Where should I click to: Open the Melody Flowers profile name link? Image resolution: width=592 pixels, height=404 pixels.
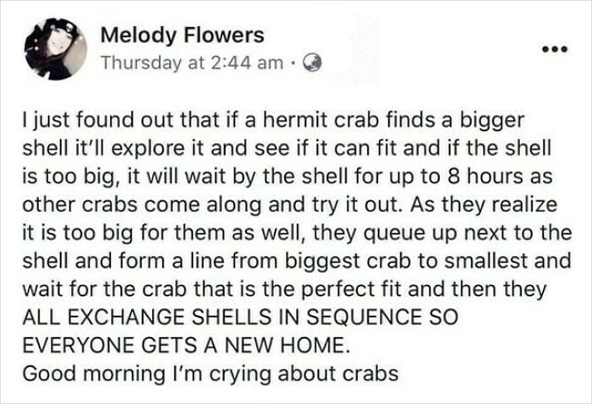182,36
